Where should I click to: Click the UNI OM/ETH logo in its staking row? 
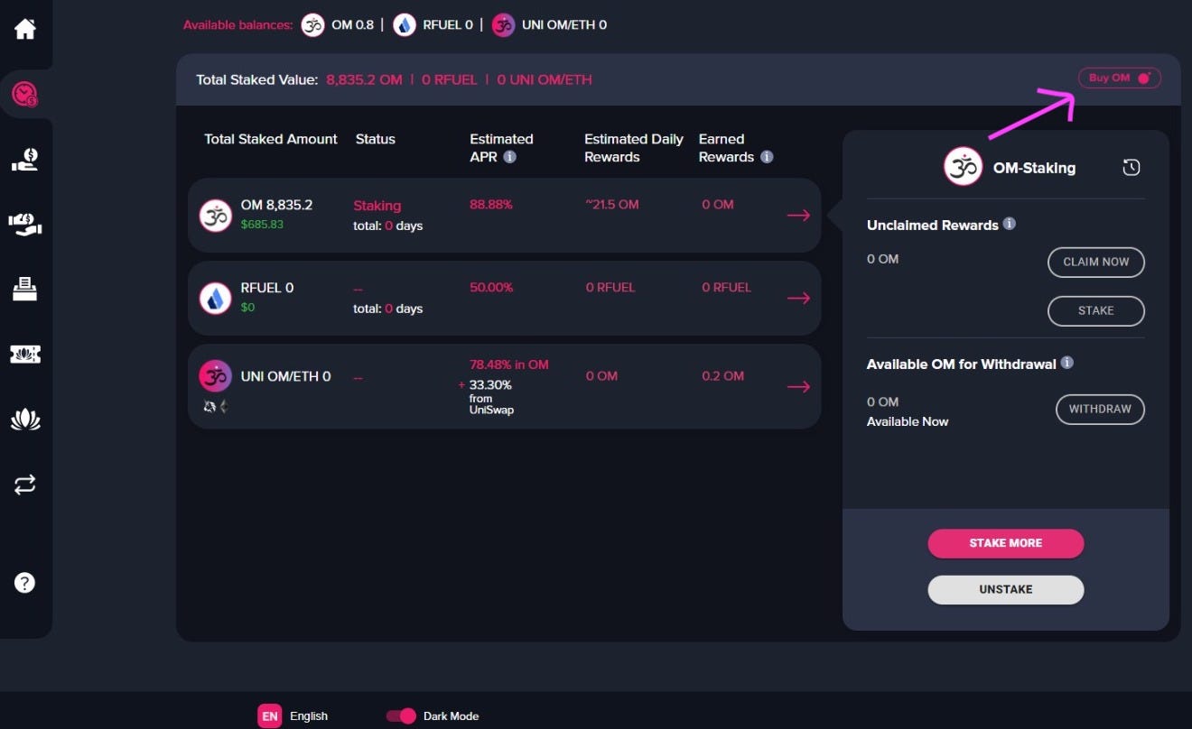(x=216, y=376)
